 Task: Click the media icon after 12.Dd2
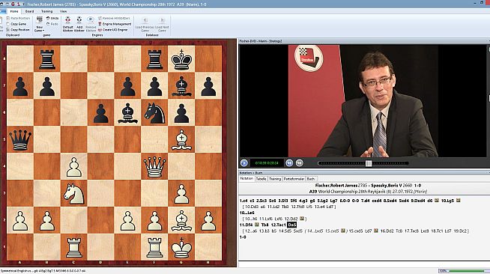[302, 219]
